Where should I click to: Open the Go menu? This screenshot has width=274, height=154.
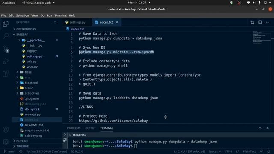click(42, 15)
